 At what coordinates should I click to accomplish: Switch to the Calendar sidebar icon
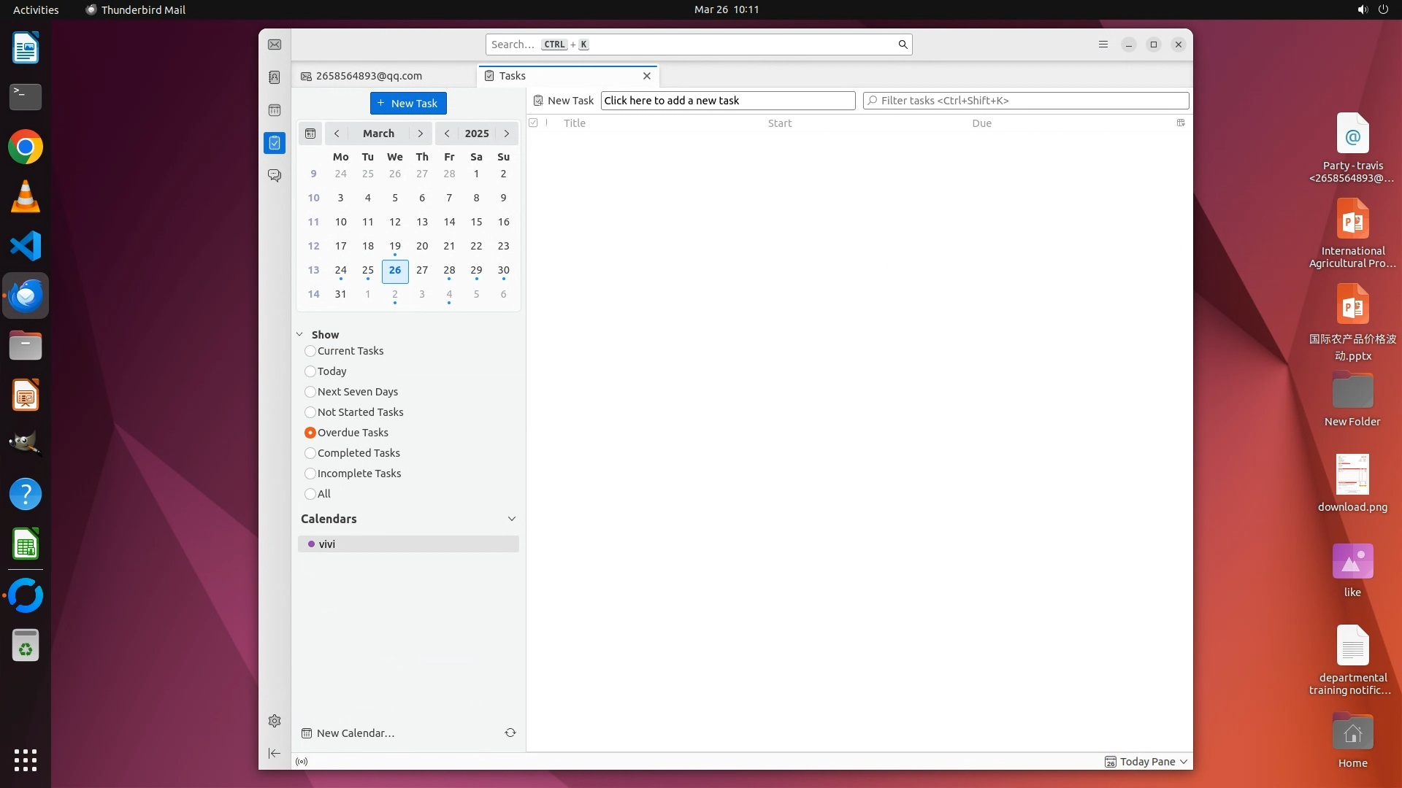pyautogui.click(x=275, y=110)
